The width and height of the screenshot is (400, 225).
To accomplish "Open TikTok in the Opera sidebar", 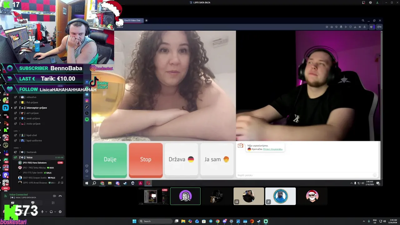I will pos(87,107).
